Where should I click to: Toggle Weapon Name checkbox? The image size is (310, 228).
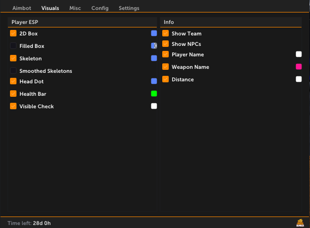[x=165, y=66]
